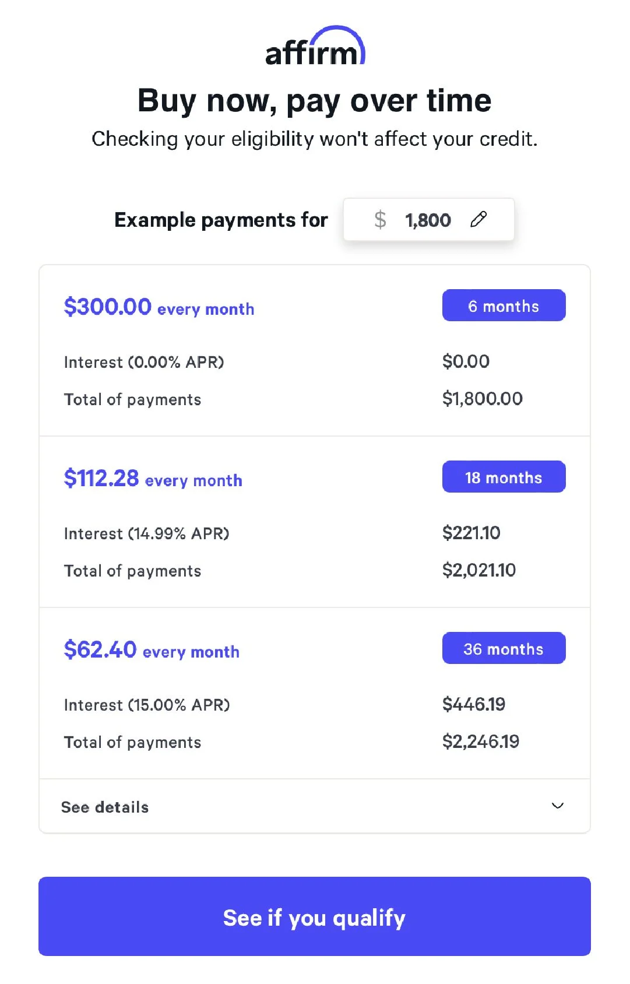Screen dimensions: 630x984
Task: Click the $2,021.10 total amount
Action: point(478,570)
